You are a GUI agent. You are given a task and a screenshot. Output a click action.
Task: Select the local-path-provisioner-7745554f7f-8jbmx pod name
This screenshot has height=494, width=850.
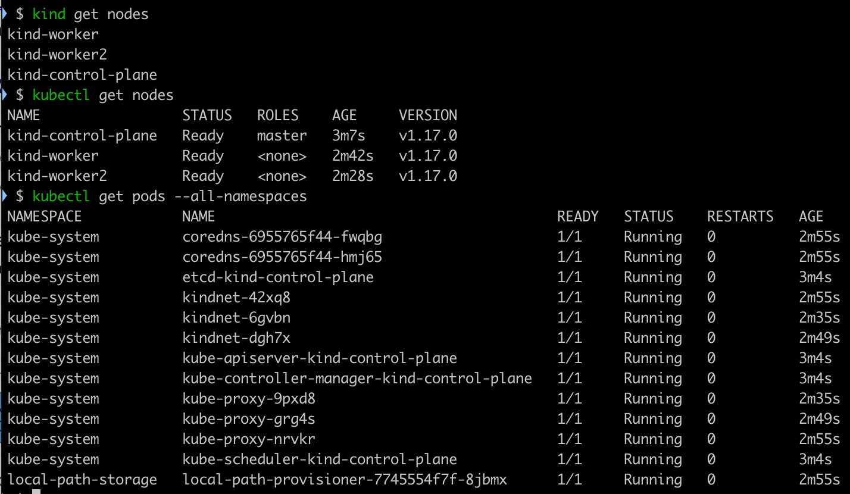click(345, 479)
